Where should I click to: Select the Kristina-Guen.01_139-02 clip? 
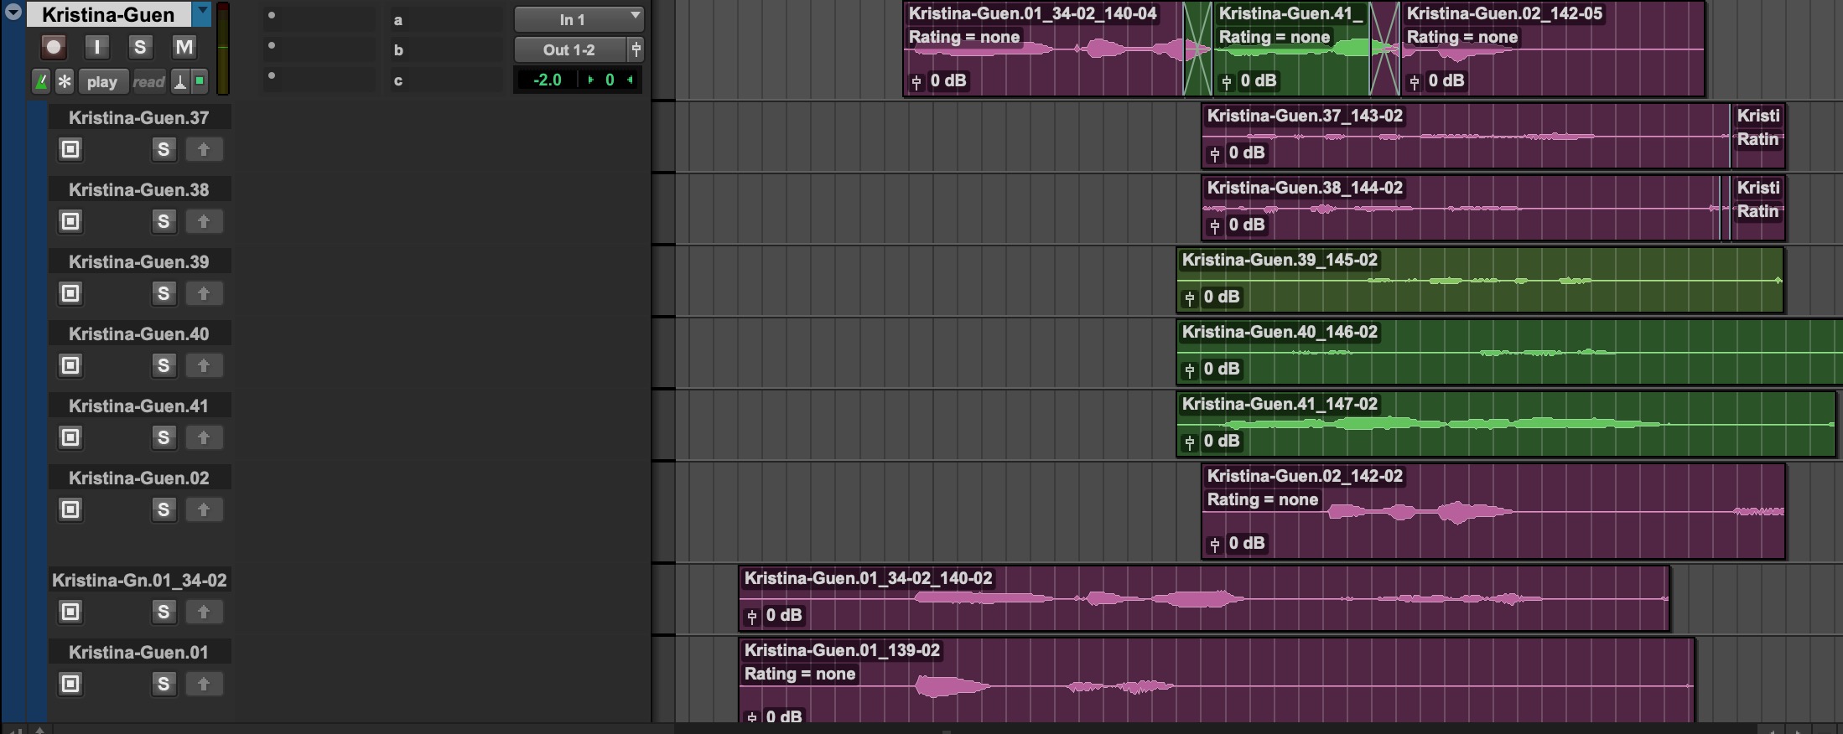coord(1217,680)
